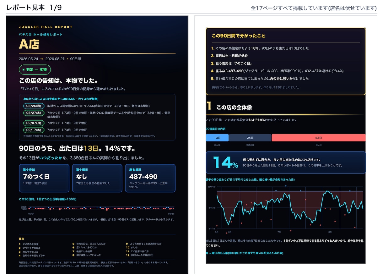Click the 'この90日間、1日ずつの出玉率' chart heading

pyautogui.click(x=47, y=199)
